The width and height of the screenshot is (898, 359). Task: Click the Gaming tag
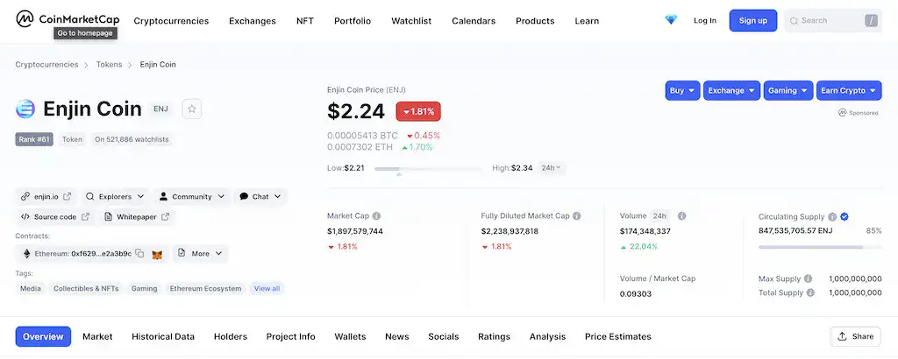tap(145, 289)
